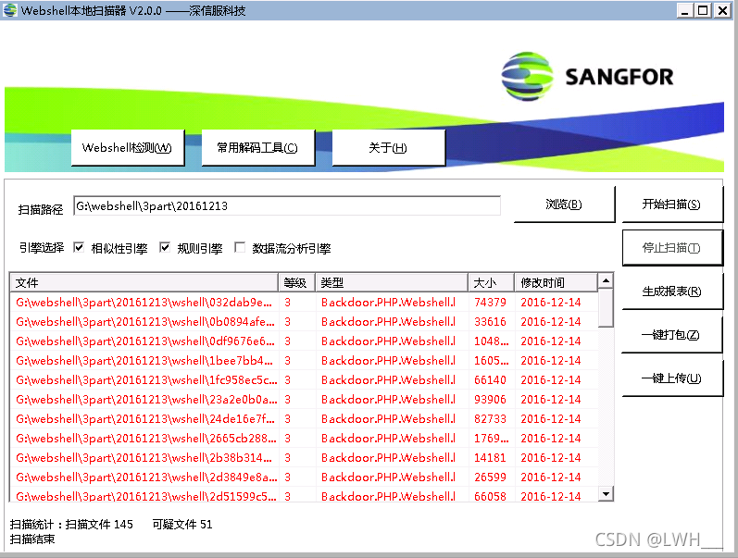
Task: Click the 引擎选择 label
Action: [42, 248]
